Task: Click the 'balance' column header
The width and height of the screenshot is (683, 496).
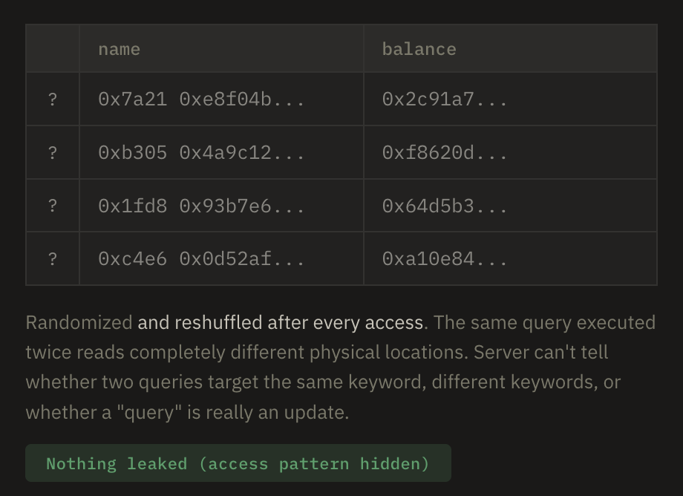Action: click(x=419, y=49)
